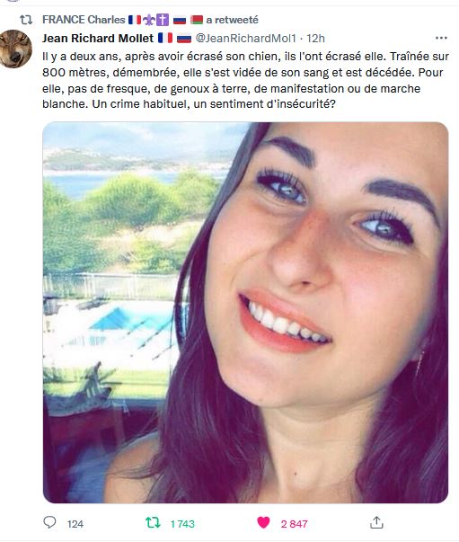Click the purple cross emoji beside FRANCE Charles
The image size is (459, 542).
click(163, 20)
